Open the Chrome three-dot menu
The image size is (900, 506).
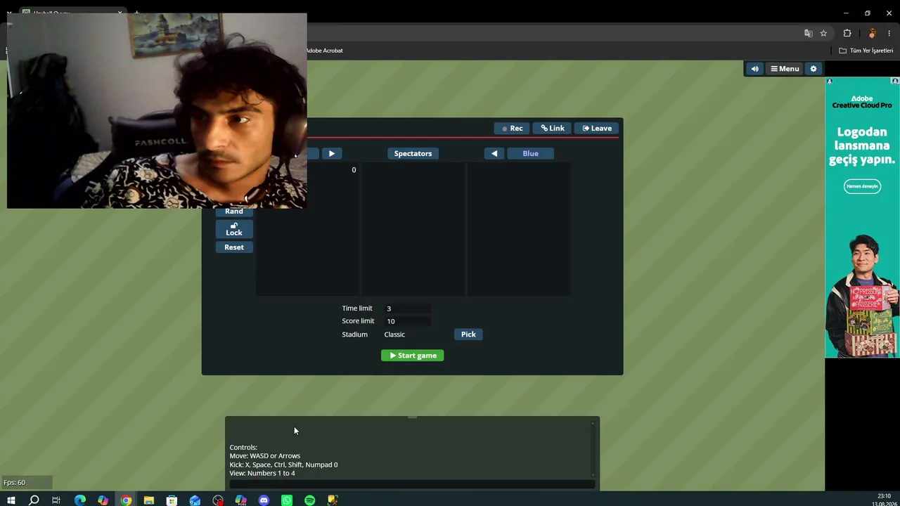889,33
